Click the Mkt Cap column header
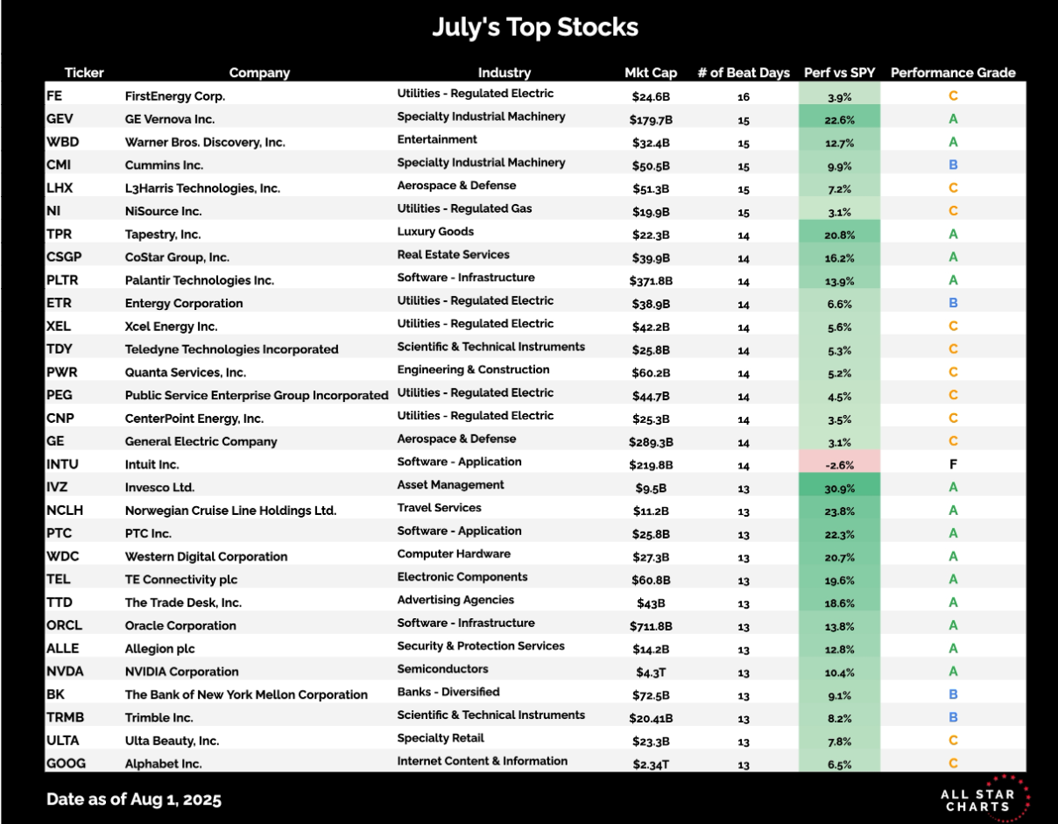 pyautogui.click(x=651, y=73)
